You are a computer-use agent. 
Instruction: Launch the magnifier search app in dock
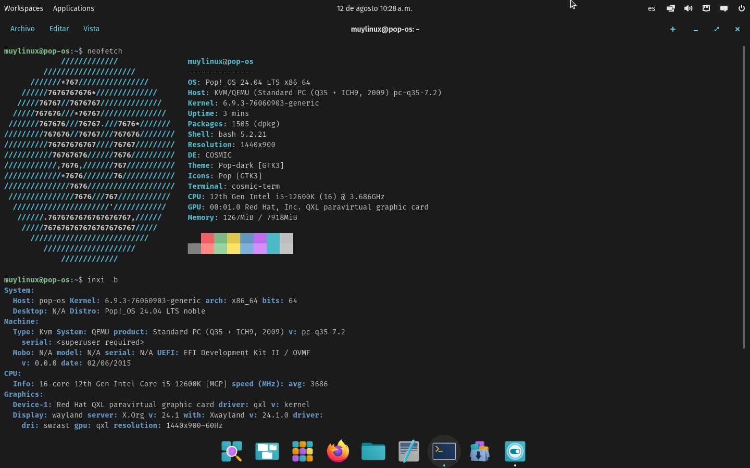tap(232, 451)
